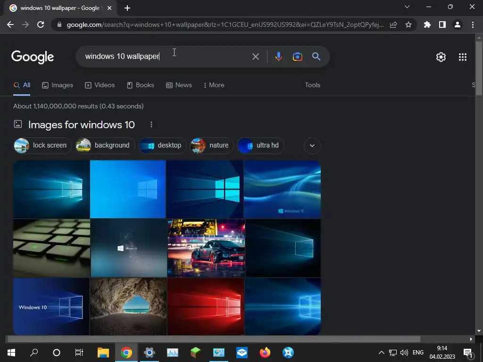Open the Chrome three-dot menu
This screenshot has width=483, height=362.
click(x=473, y=25)
